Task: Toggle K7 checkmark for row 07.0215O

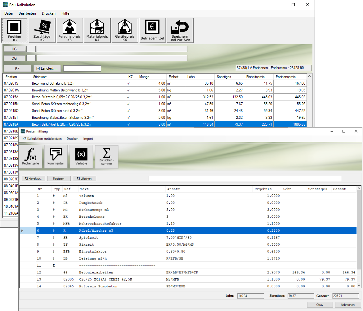Action: pos(129,111)
